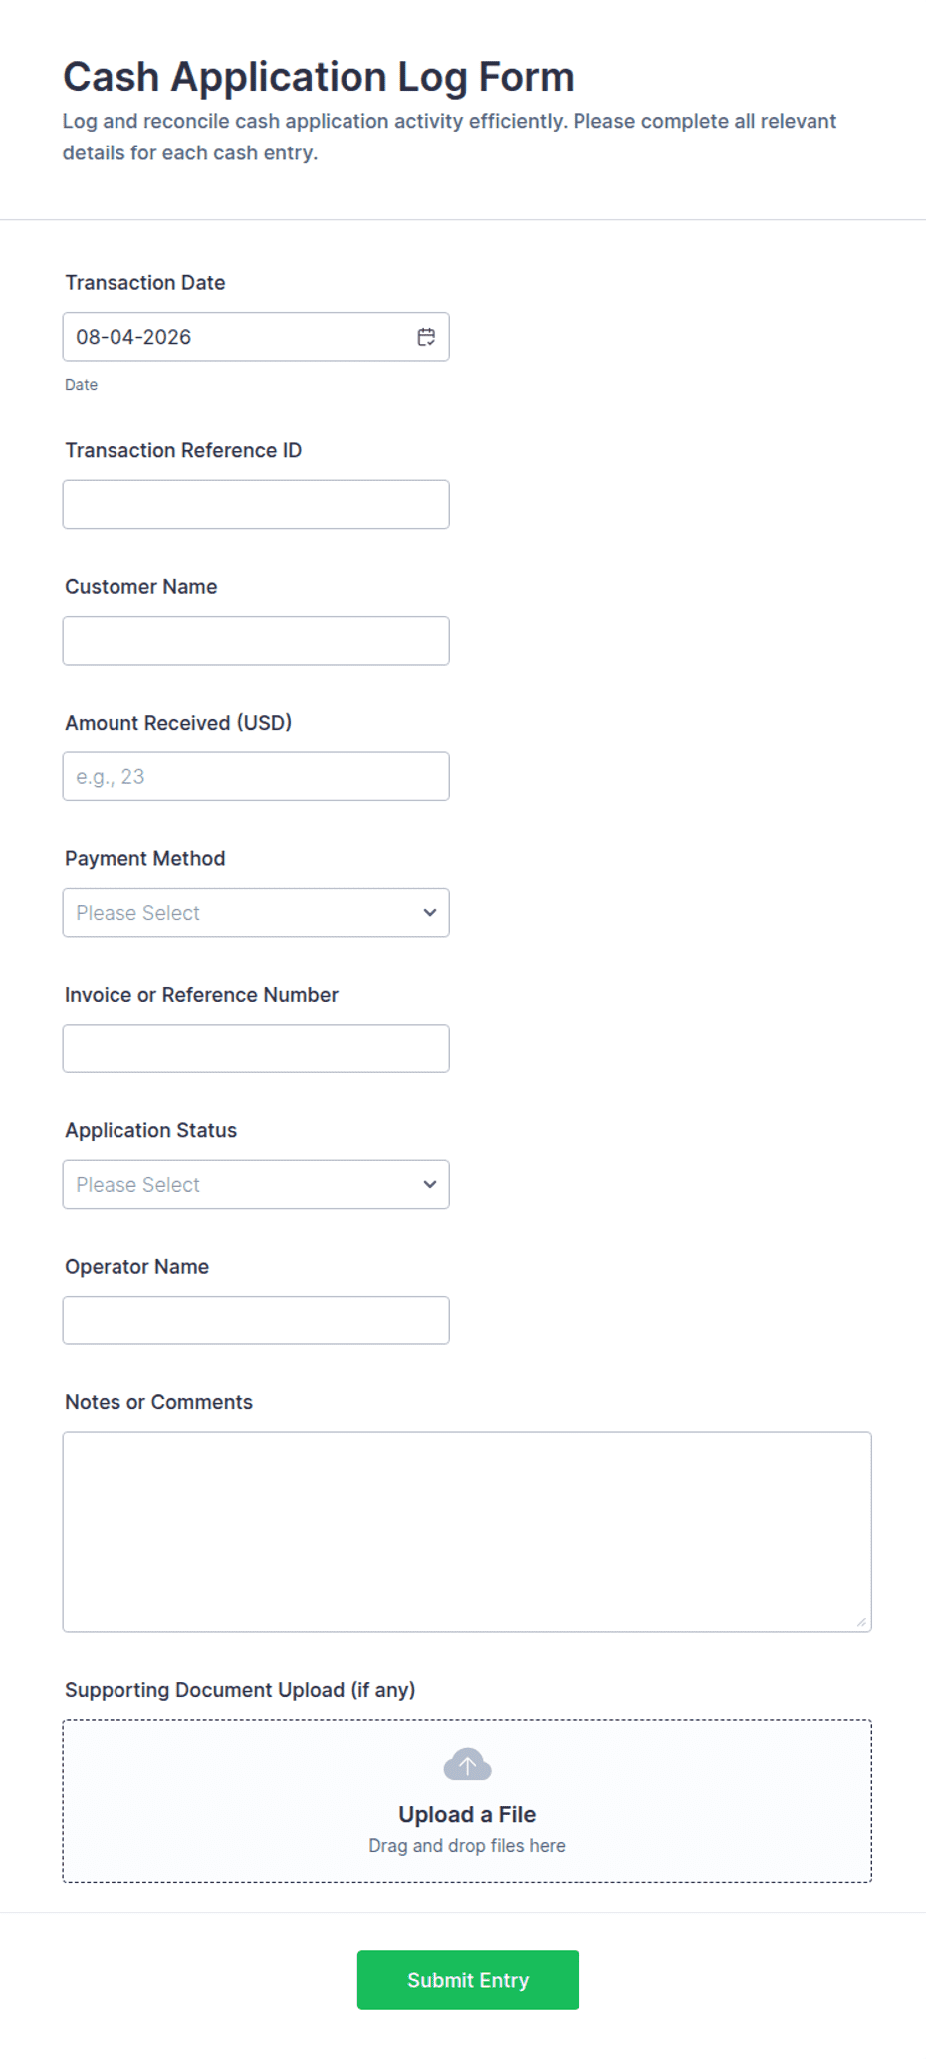926x2059 pixels.
Task: Click the cloud upload icon
Action: tap(467, 1764)
